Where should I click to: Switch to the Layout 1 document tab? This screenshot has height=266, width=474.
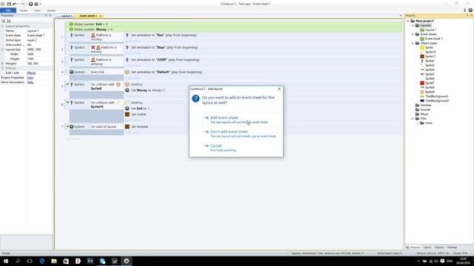(x=66, y=16)
